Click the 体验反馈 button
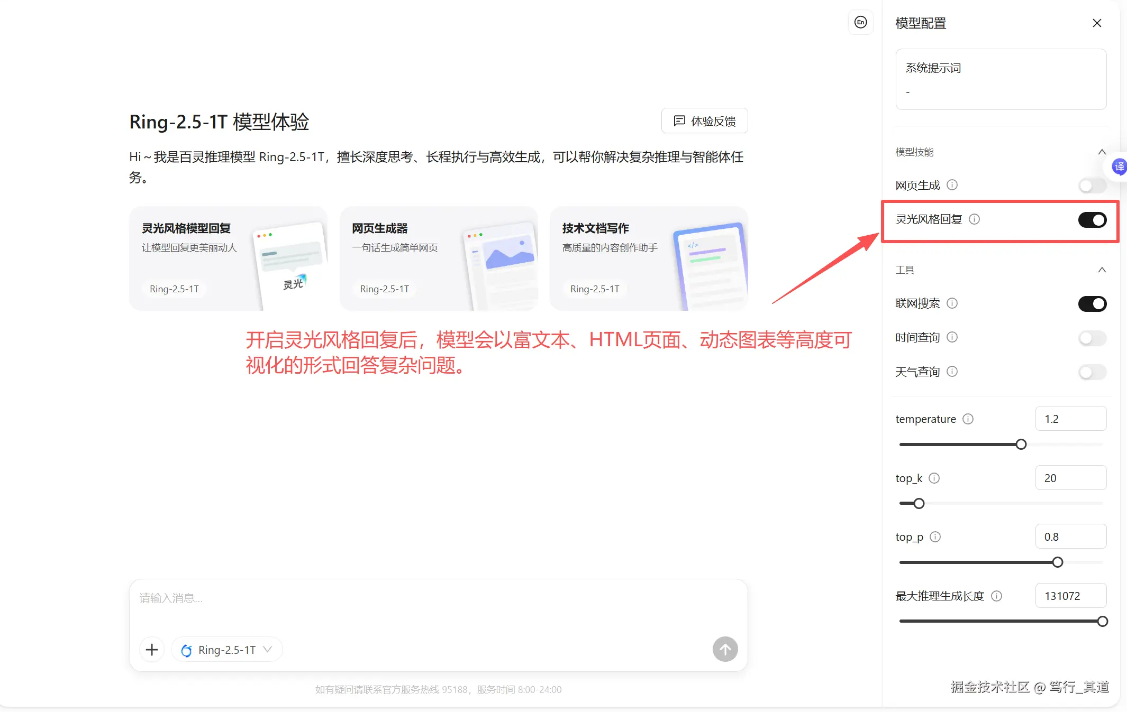 click(x=704, y=121)
